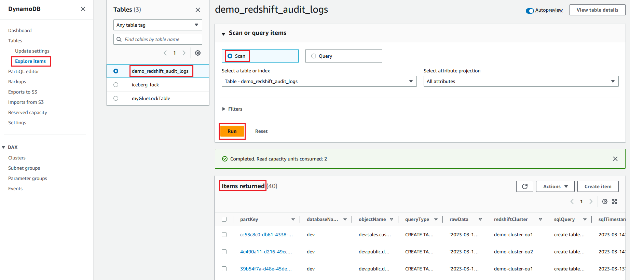Select iceberg_lock table radio button
This screenshot has height=280, width=630.
116,85
